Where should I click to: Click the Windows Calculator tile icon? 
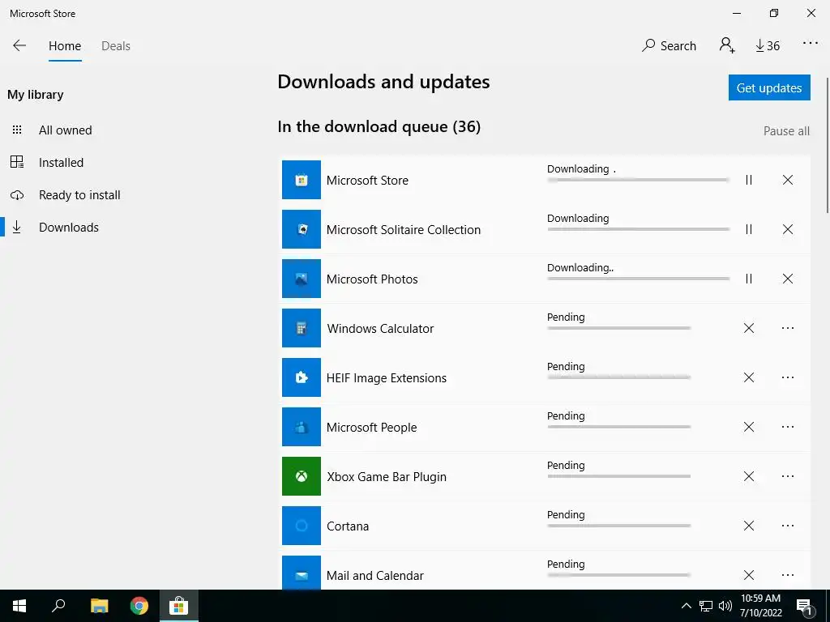(x=302, y=328)
